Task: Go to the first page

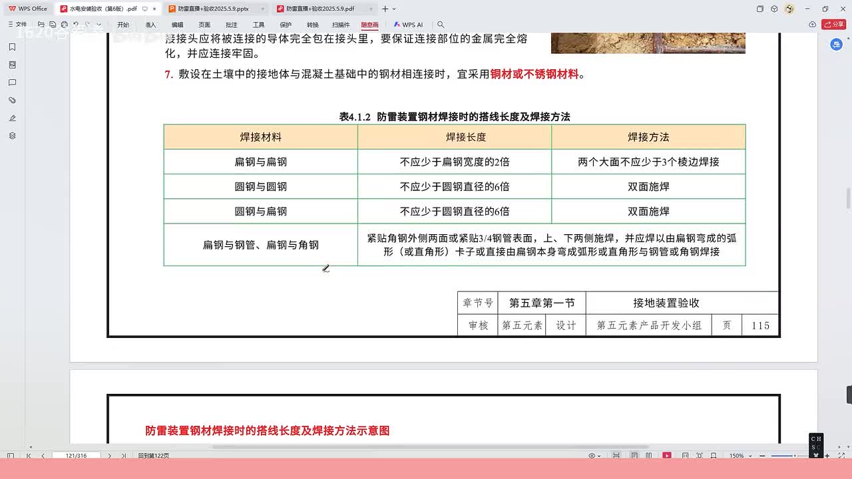Action: (29, 456)
